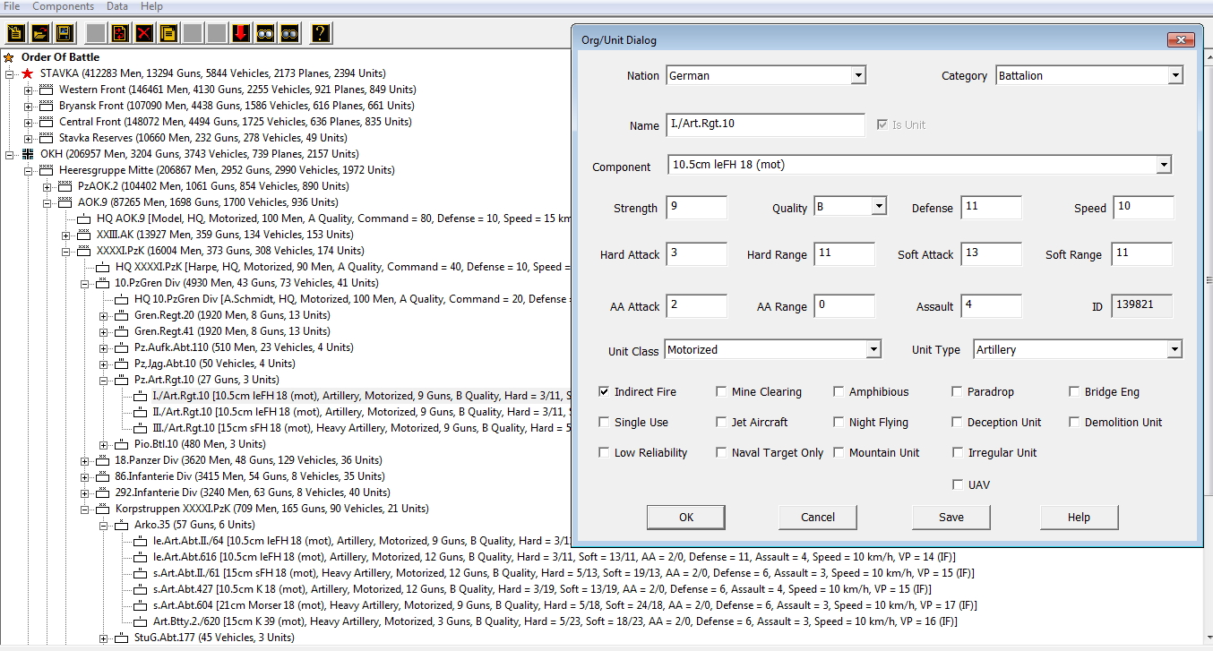Screen dimensions: 1213x651
Task: Open the Unit Class dropdown
Action: point(873,350)
